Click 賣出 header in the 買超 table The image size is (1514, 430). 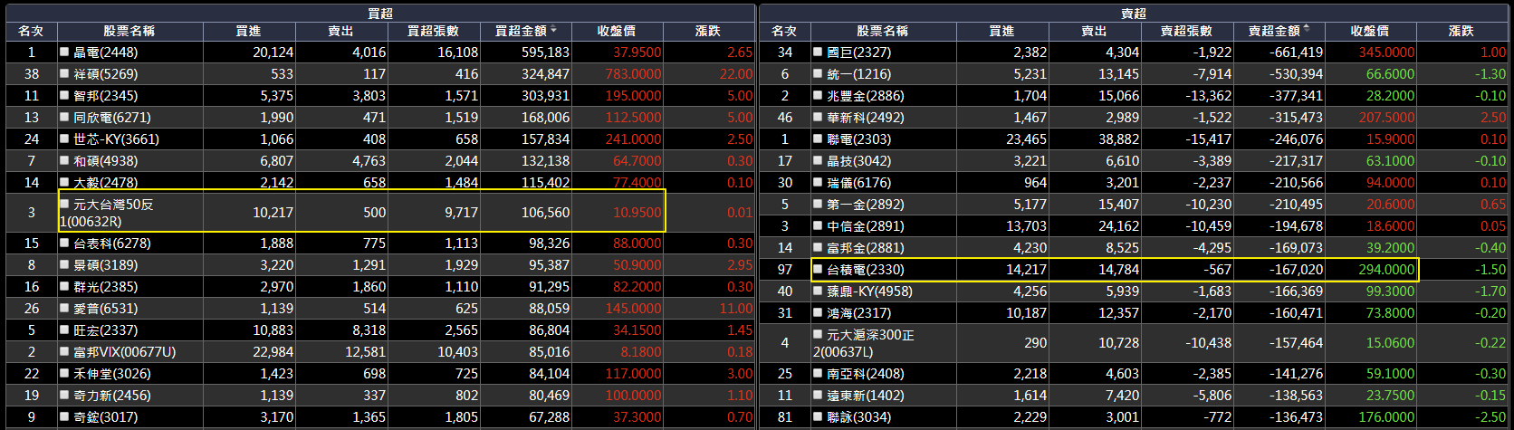click(340, 31)
